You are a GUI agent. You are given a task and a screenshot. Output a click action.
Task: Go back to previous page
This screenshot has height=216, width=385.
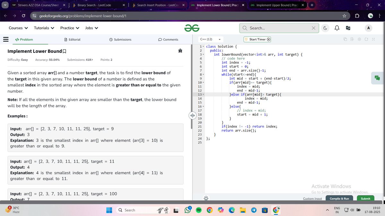6,16
